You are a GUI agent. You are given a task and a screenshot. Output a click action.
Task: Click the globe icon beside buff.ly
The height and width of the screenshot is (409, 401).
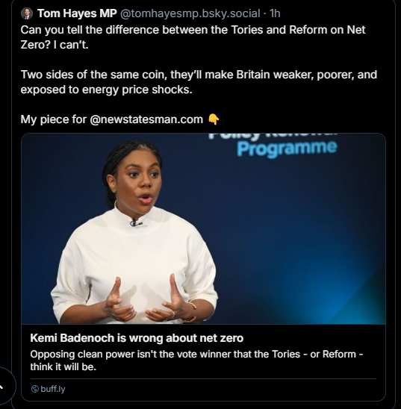34,389
